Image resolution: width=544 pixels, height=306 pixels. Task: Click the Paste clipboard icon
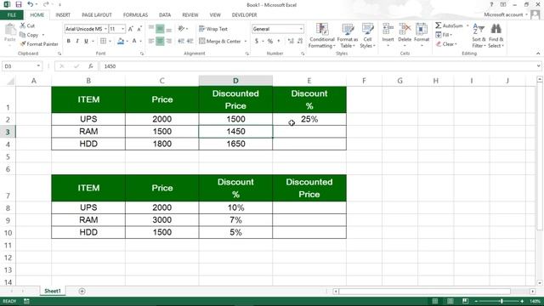point(10,30)
